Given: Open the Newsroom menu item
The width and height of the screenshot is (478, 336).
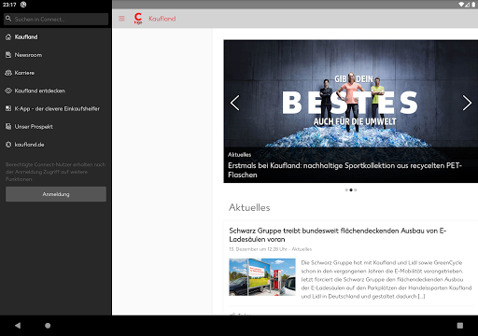Looking at the screenshot, I should (56, 55).
